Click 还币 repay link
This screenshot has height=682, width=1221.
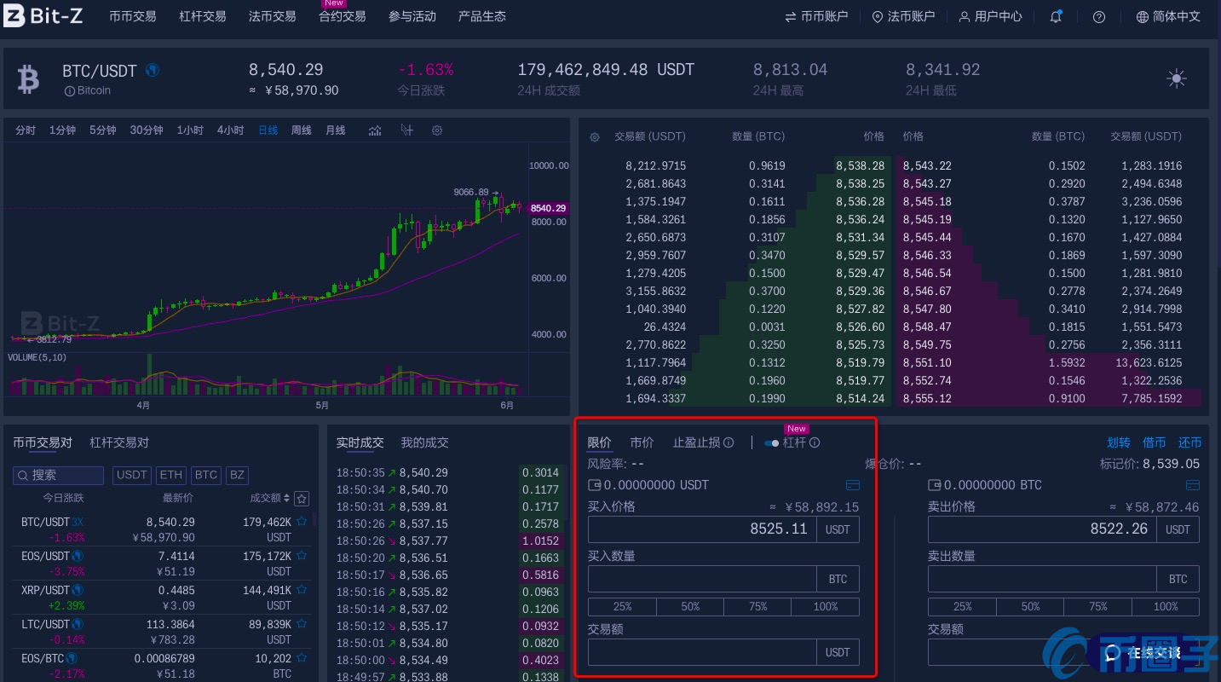tap(1190, 442)
